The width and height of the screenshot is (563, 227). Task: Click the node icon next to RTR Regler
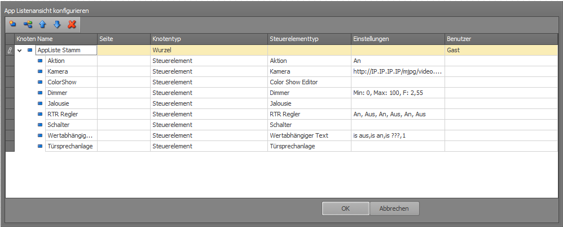[x=40, y=115]
